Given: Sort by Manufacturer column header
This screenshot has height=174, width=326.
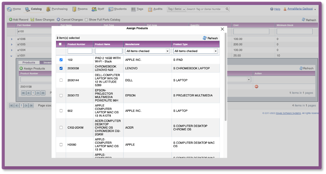Looking at the screenshot, I should (x=132, y=44).
